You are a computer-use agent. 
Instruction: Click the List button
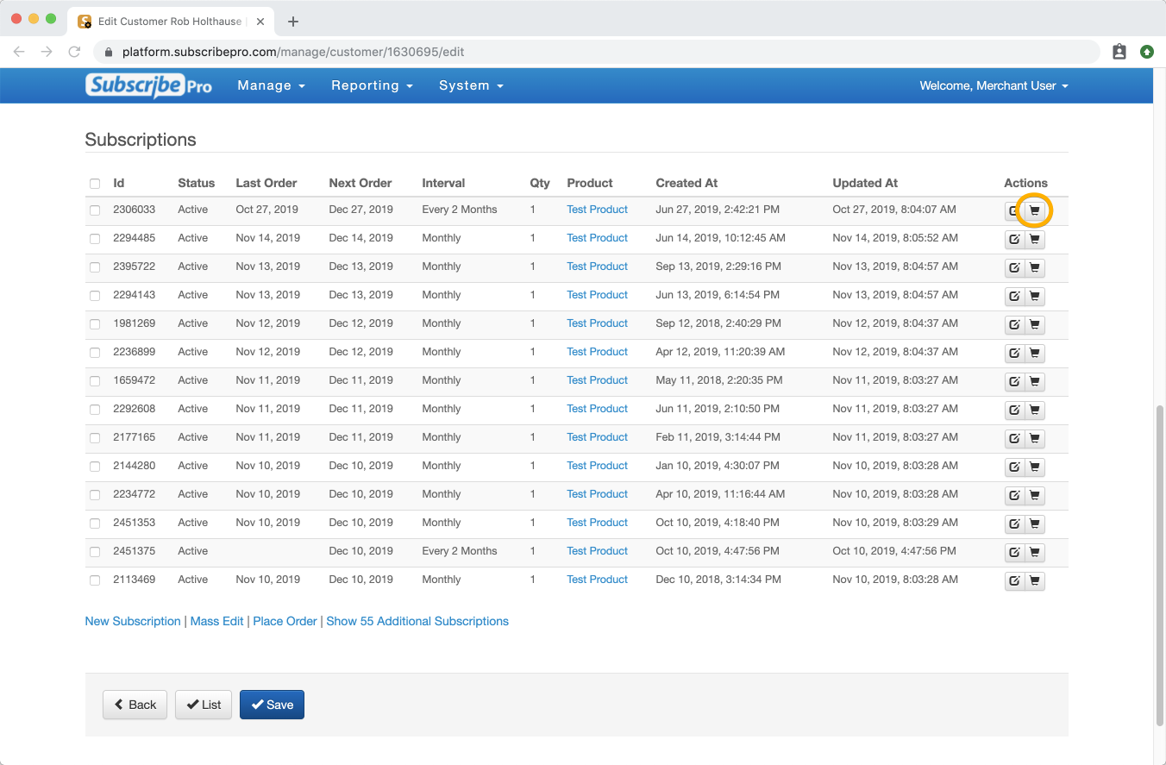click(x=204, y=705)
